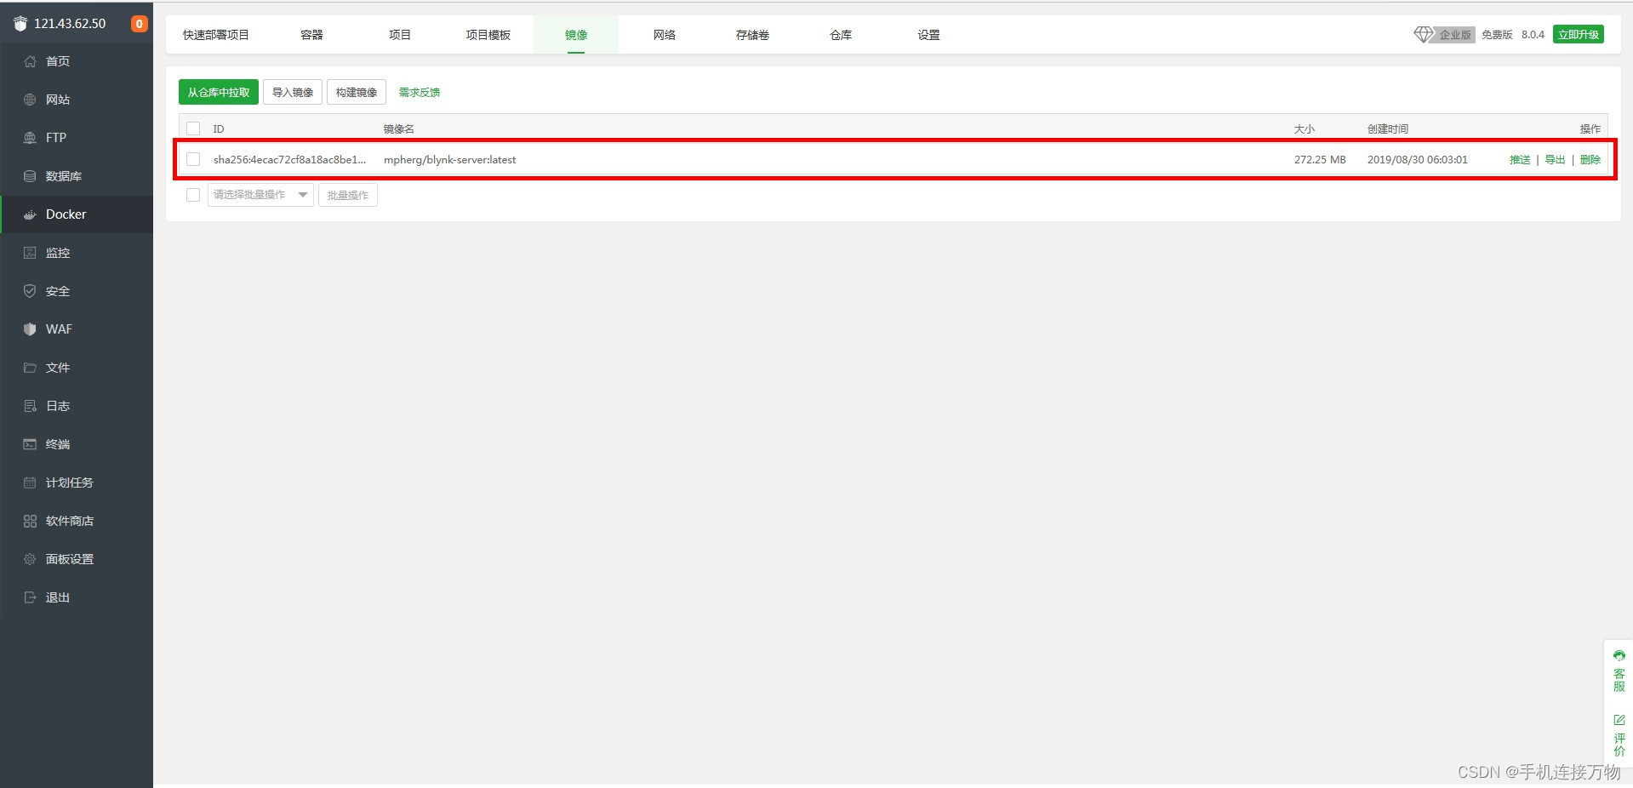This screenshot has height=788, width=1633.
Task: Open the 评价 feedback widget
Action: (x=1619, y=735)
